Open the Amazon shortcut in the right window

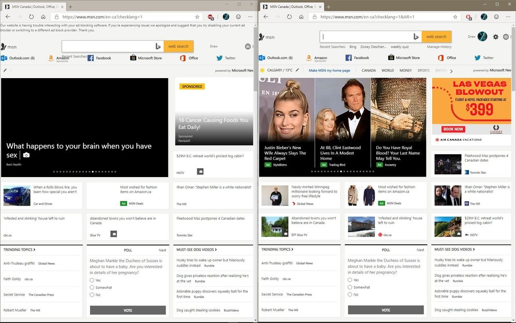(x=316, y=58)
